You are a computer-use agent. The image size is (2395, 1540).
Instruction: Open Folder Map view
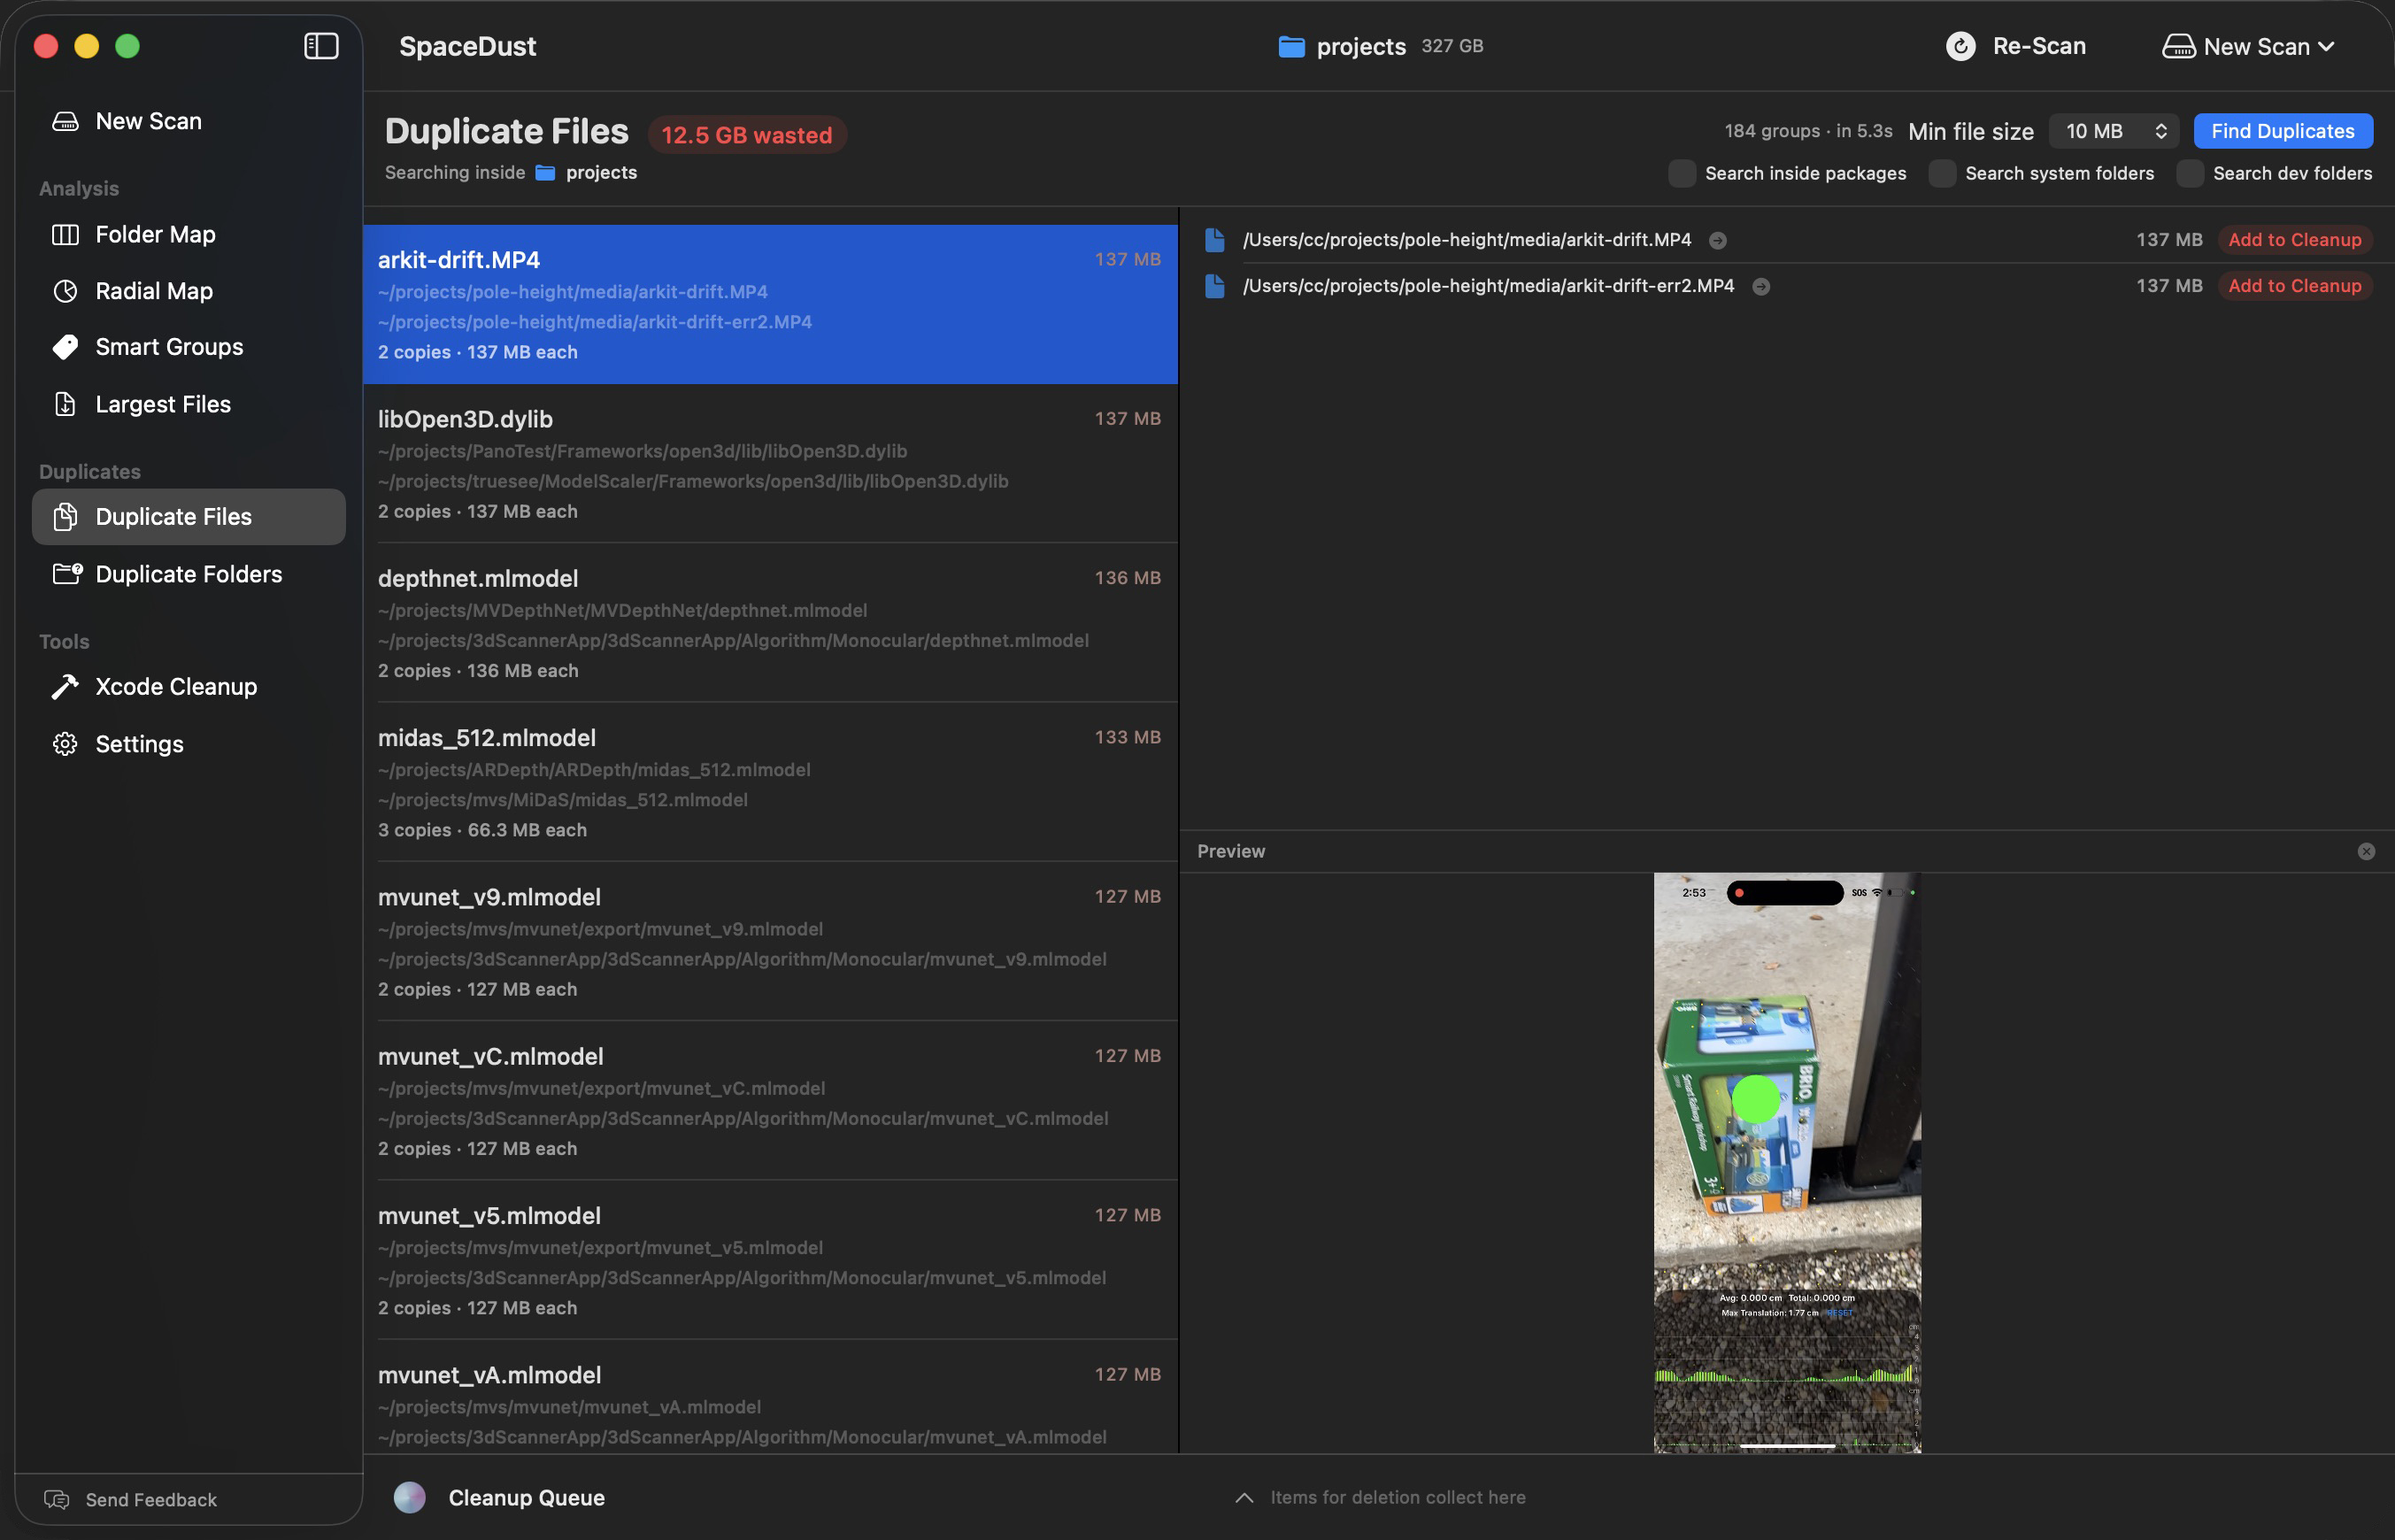point(189,234)
